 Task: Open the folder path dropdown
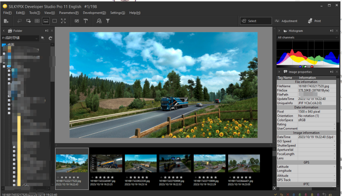click(37, 38)
